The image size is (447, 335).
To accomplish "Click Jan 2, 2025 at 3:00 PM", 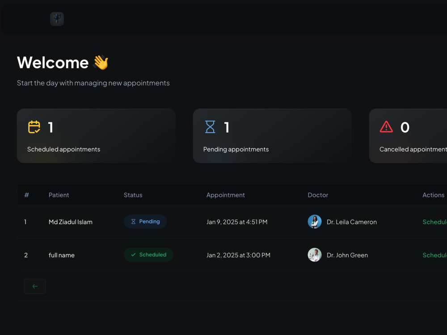I will pos(238,255).
